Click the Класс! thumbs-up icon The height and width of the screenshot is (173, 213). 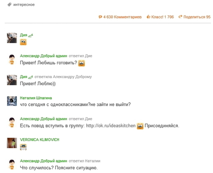(x=149, y=17)
